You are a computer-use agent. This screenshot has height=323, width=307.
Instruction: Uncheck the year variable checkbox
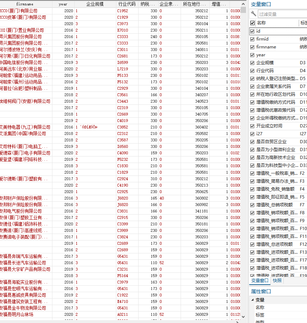(x=252, y=55)
